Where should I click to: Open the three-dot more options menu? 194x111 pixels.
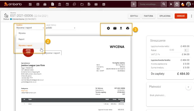[191, 16]
